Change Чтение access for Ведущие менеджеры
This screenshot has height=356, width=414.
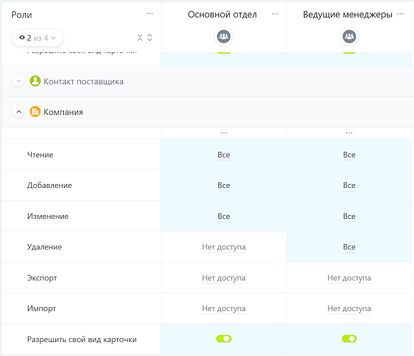point(349,155)
